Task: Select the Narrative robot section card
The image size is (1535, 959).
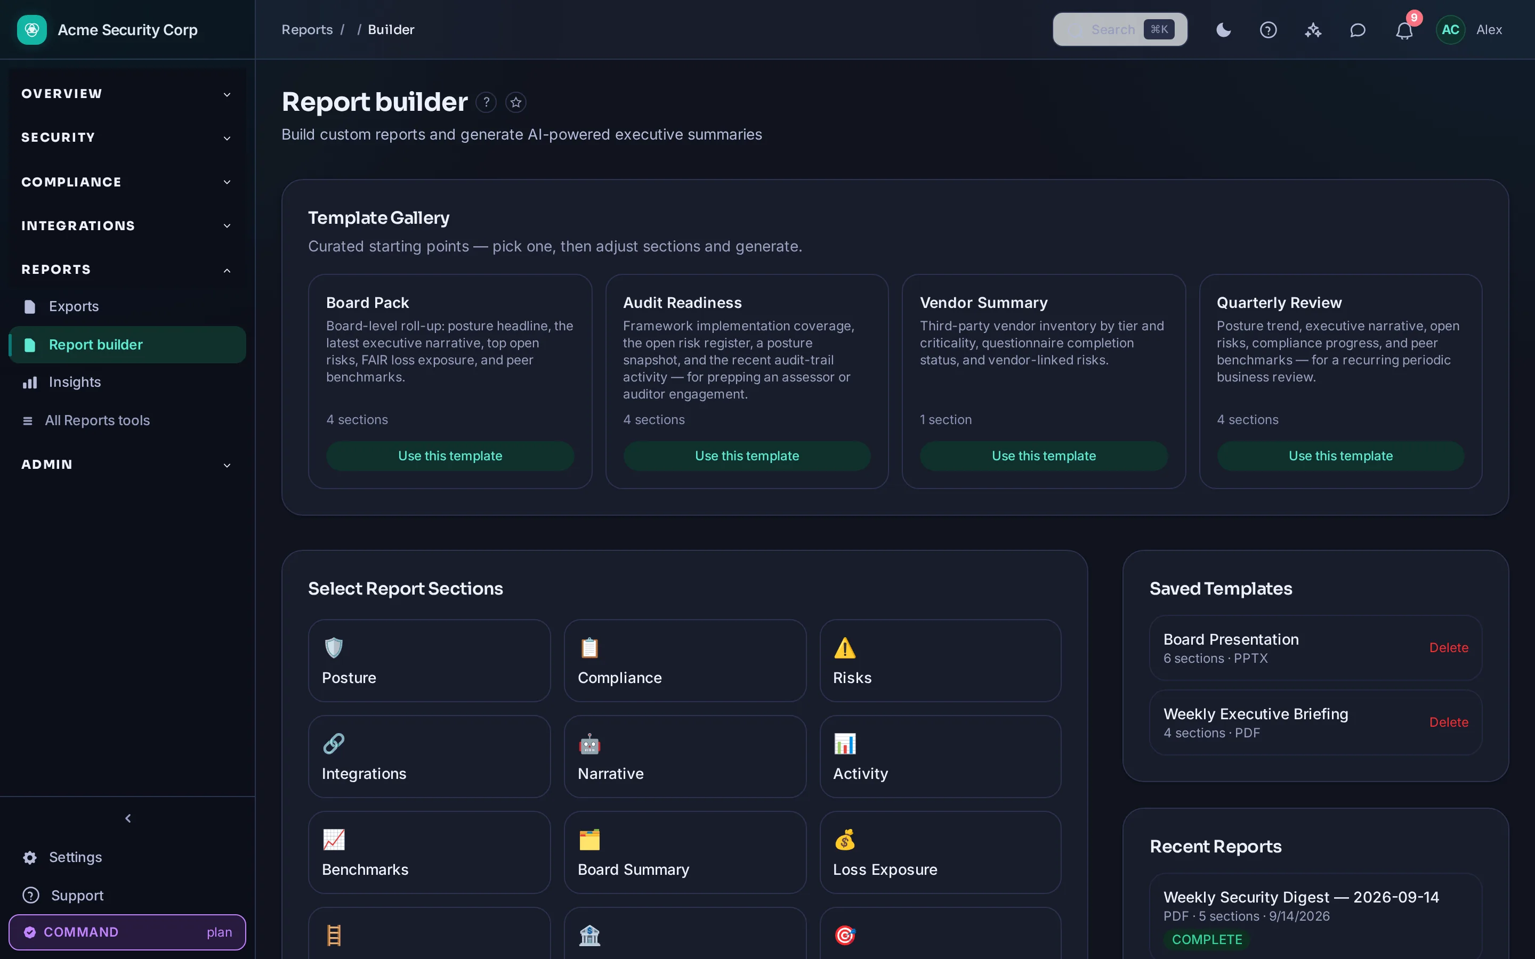Action: coord(685,756)
